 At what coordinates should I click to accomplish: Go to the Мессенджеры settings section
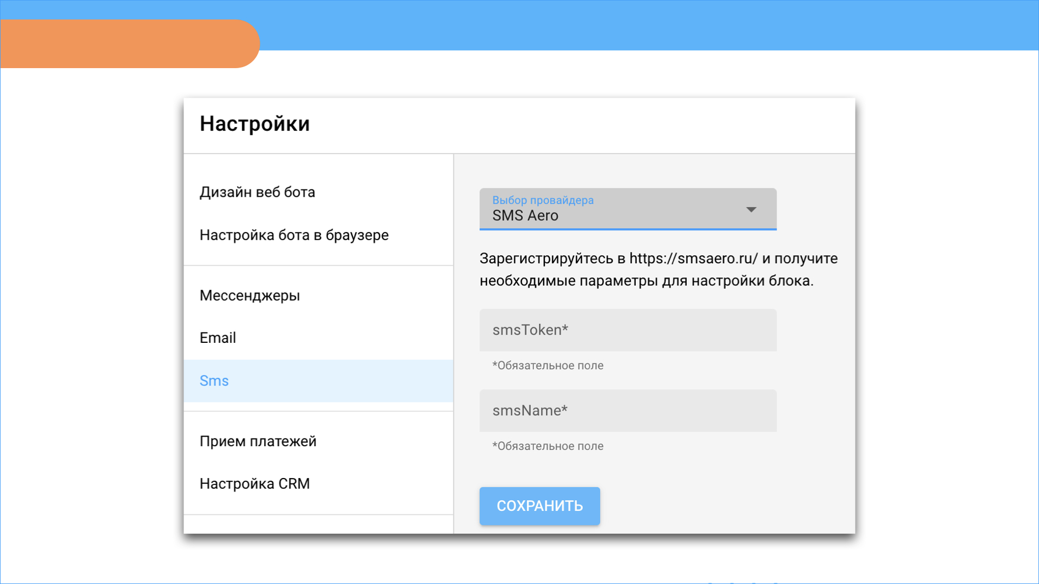point(249,296)
